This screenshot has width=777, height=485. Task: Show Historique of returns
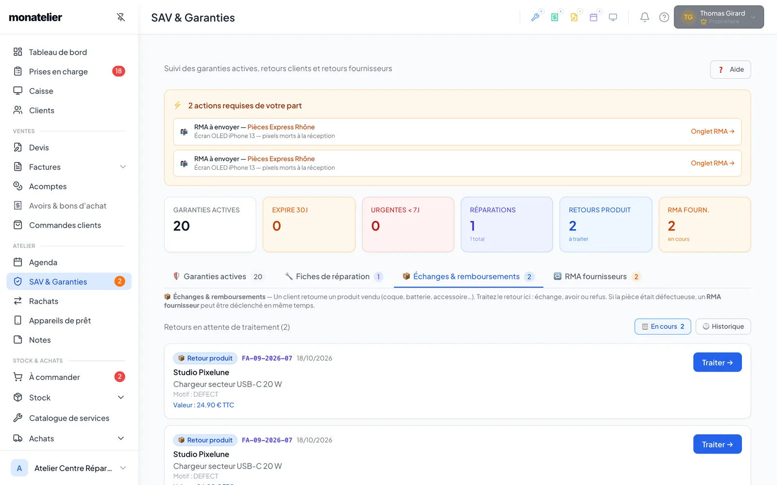tap(723, 326)
